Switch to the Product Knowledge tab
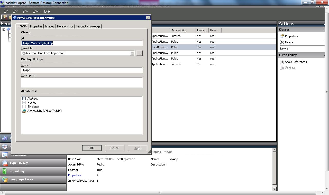This screenshot has height=195, width=329. point(88,26)
